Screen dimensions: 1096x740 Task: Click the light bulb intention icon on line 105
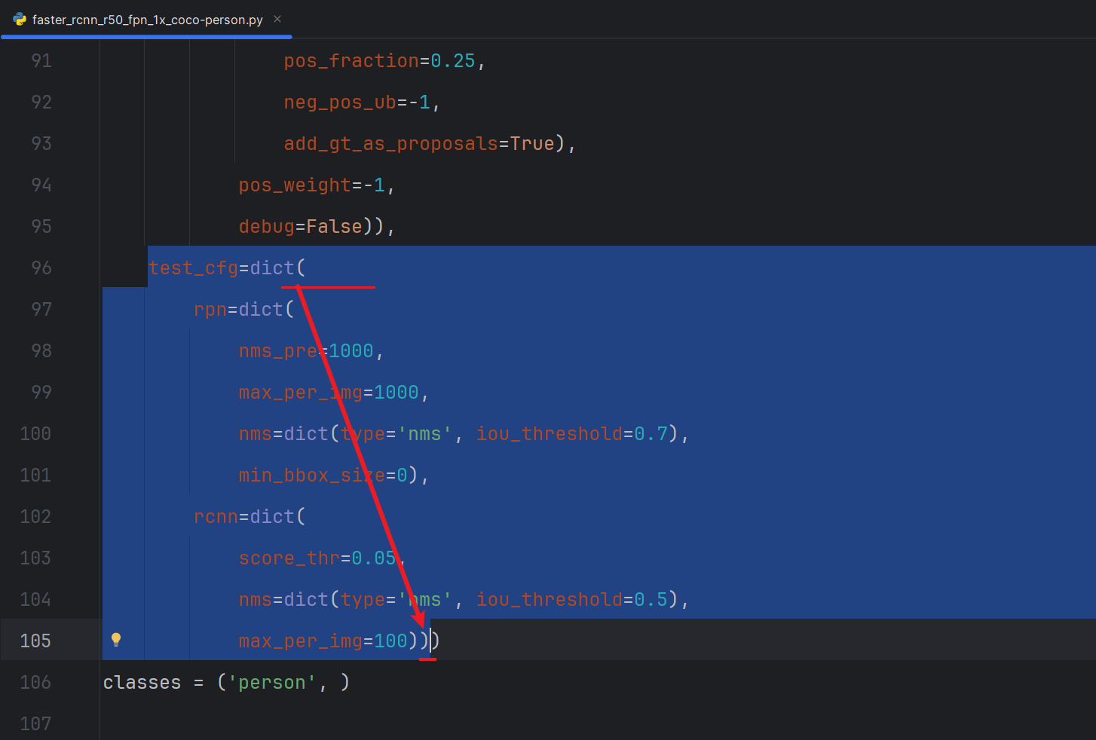(116, 639)
